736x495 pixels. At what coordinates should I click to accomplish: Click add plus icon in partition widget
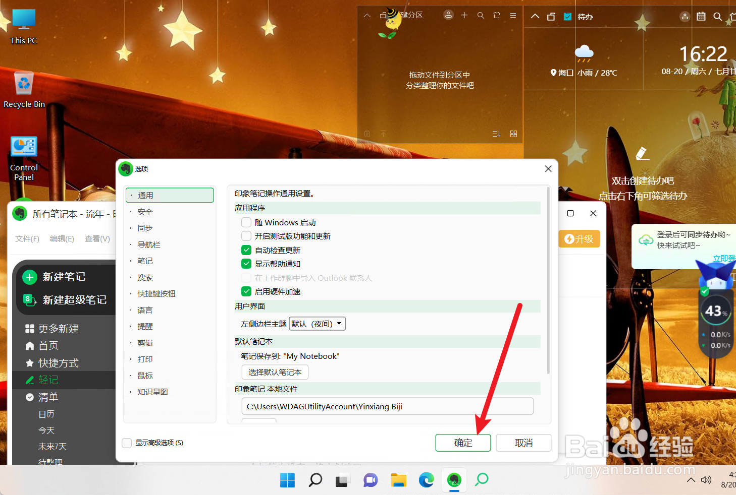(x=464, y=15)
